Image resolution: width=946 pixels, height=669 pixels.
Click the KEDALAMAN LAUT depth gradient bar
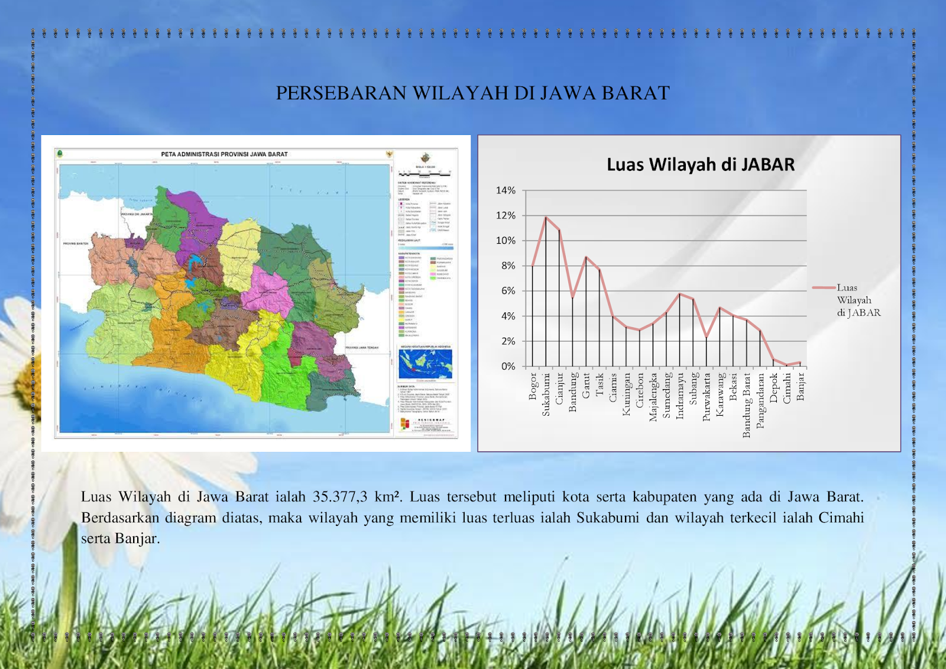(426, 248)
